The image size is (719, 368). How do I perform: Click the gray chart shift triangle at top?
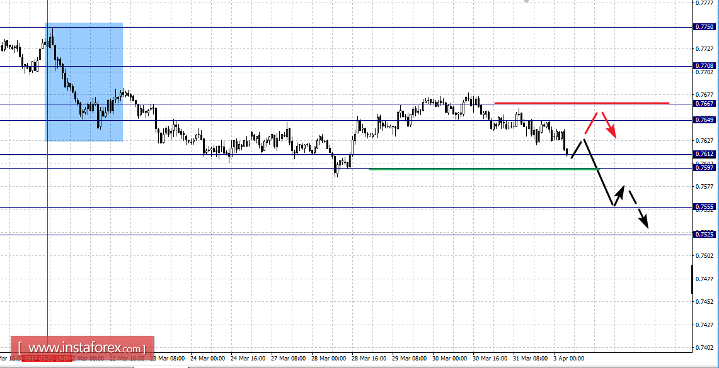527,1
